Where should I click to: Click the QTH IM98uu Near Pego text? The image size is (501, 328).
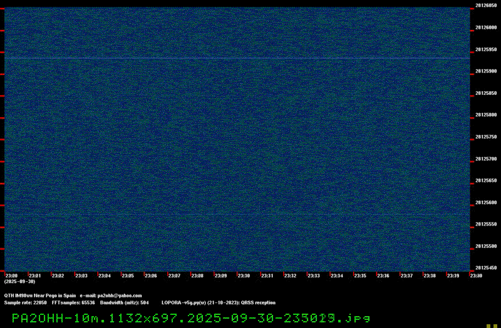[x=39, y=296]
